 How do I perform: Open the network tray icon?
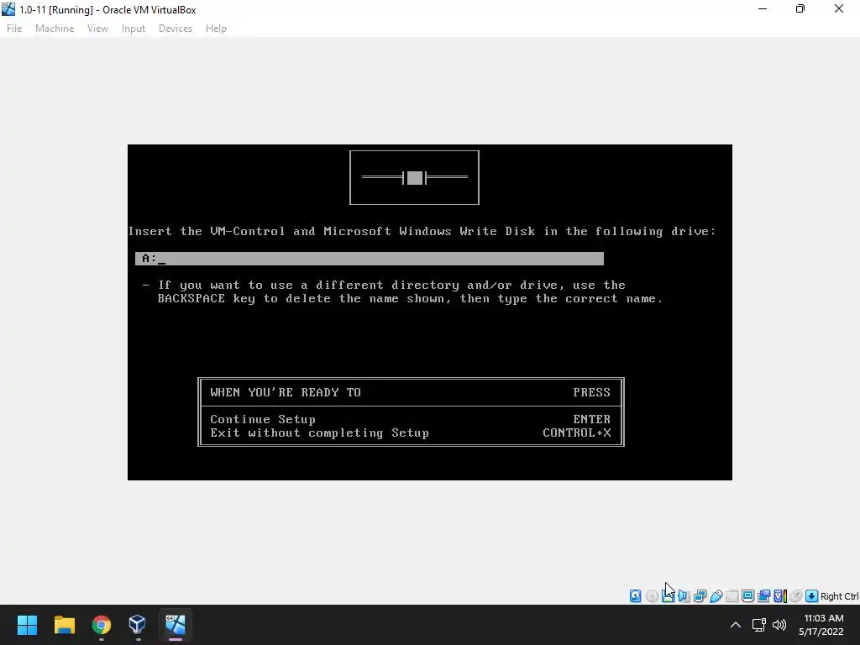click(x=758, y=625)
